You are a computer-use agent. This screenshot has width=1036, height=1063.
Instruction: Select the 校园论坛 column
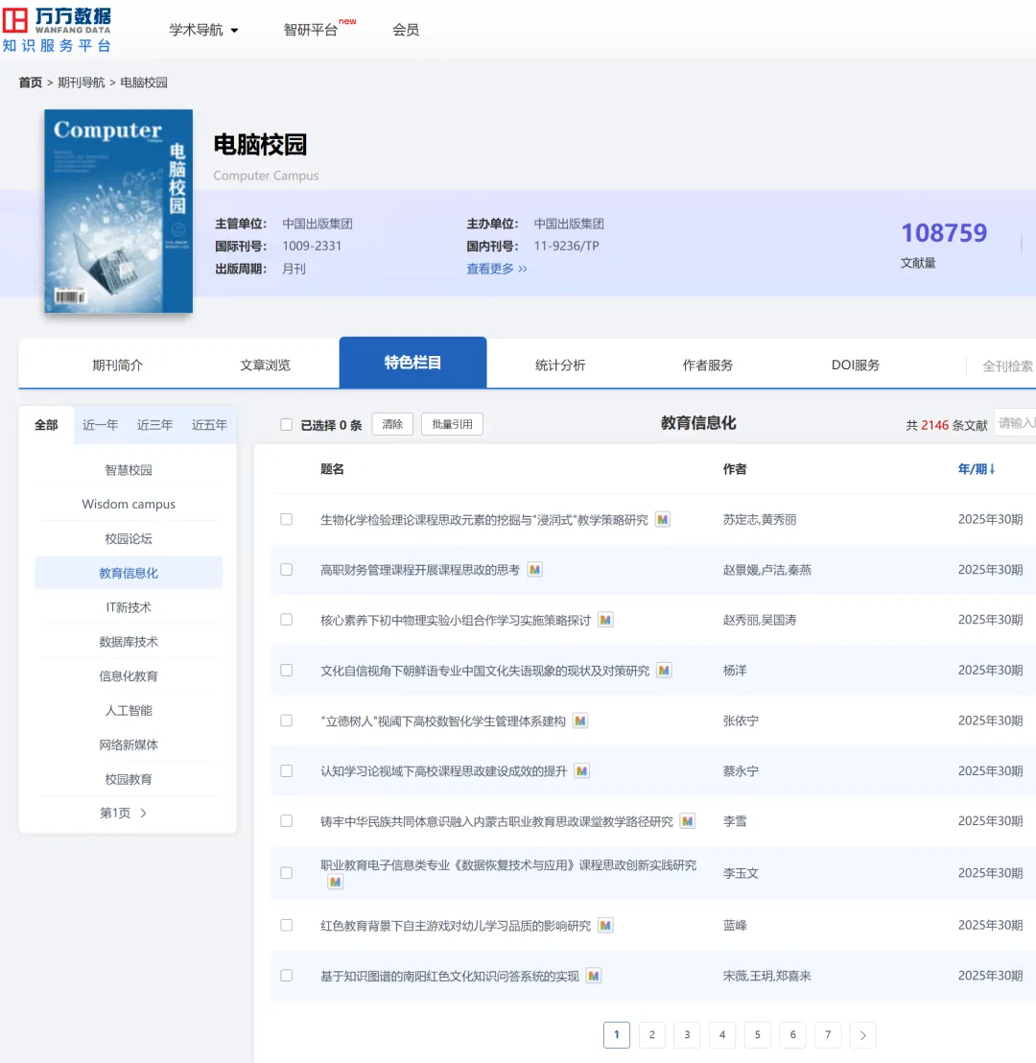pyautogui.click(x=129, y=538)
